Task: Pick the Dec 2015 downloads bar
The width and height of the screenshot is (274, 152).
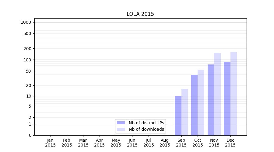Action: click(234, 94)
